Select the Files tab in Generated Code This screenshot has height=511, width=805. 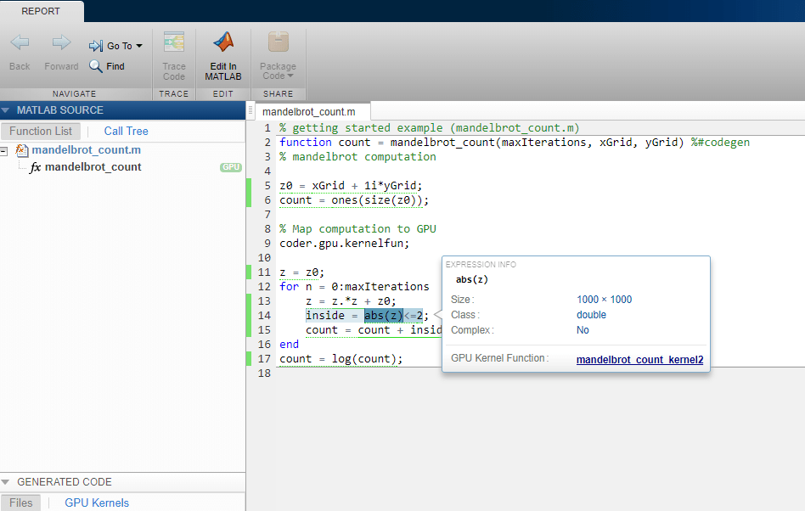(x=21, y=503)
